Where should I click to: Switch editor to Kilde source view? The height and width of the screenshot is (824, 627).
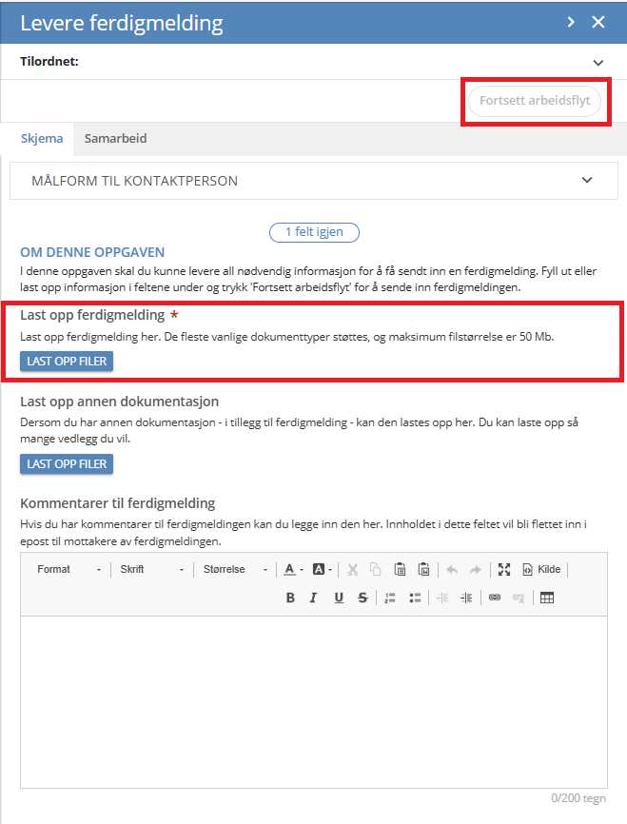(x=541, y=569)
